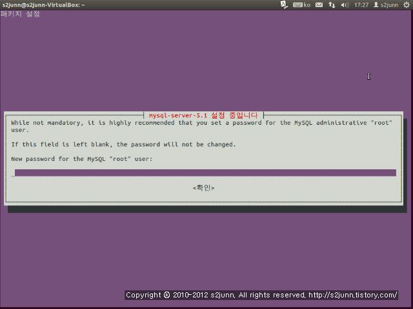413x309 pixels.
Task: Click the 'If this field is left blank' text
Action: (123, 144)
